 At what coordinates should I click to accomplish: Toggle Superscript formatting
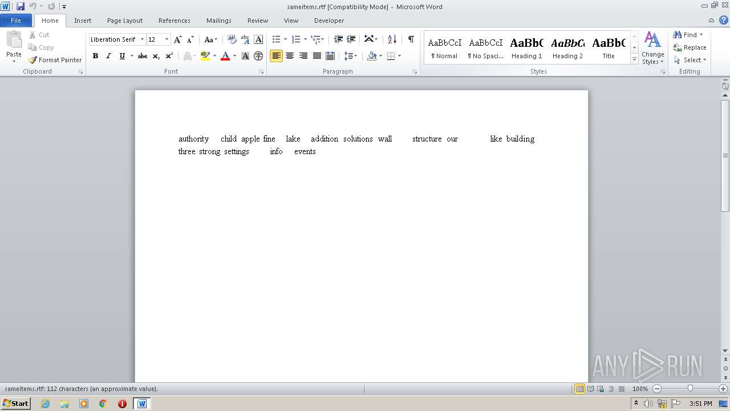[169, 56]
